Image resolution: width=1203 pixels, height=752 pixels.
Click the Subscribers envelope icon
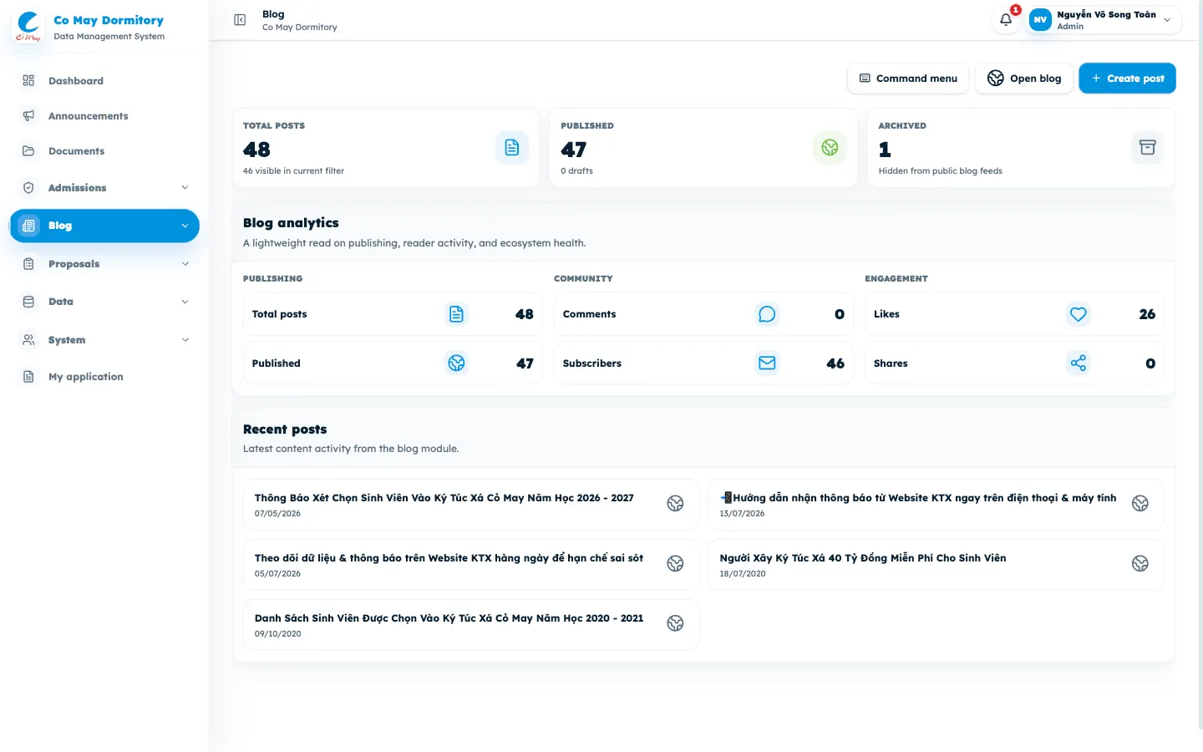click(767, 363)
